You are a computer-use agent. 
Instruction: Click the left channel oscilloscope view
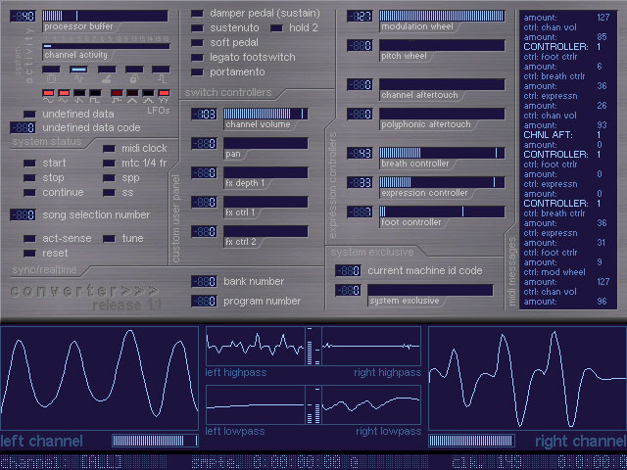(x=99, y=378)
